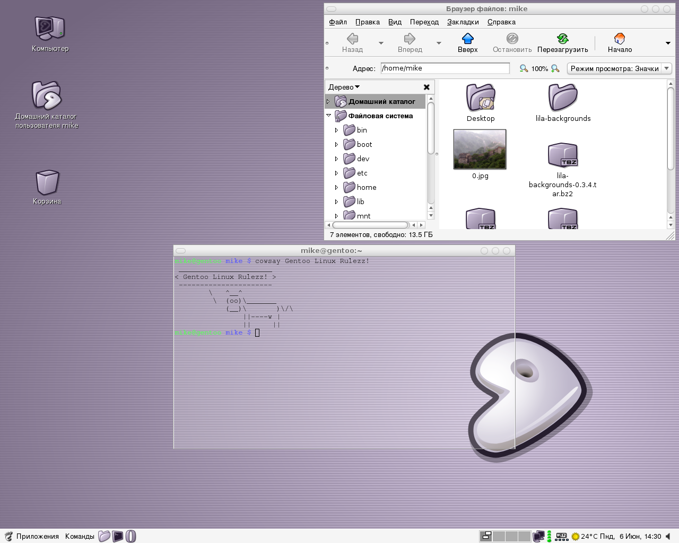Open the Приложения panel menu
The width and height of the screenshot is (679, 543).
[x=38, y=536]
